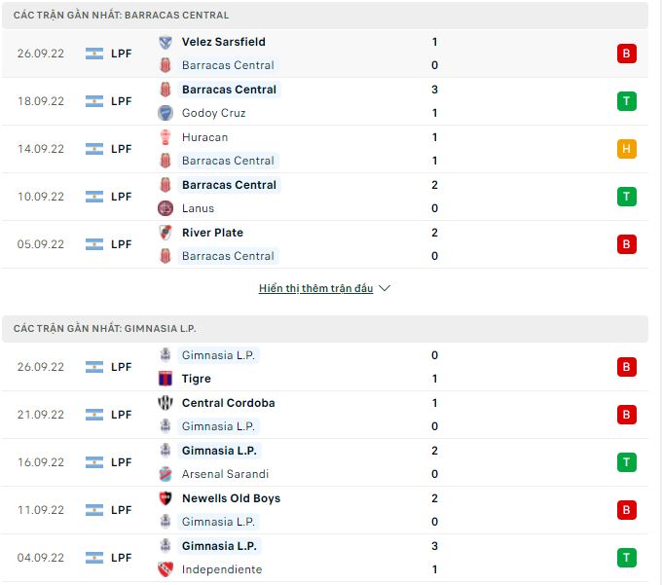
Task: Click the Huracan club crest
Action: click(x=165, y=137)
